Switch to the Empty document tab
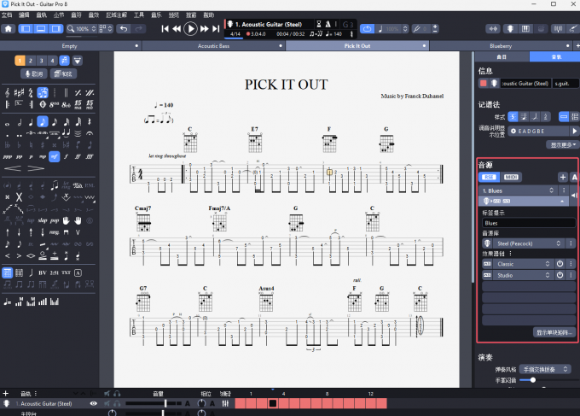The width and height of the screenshot is (580, 416). (70, 46)
